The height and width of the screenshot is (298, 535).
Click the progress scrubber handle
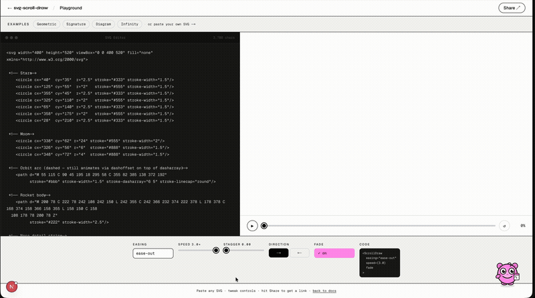pos(263,226)
